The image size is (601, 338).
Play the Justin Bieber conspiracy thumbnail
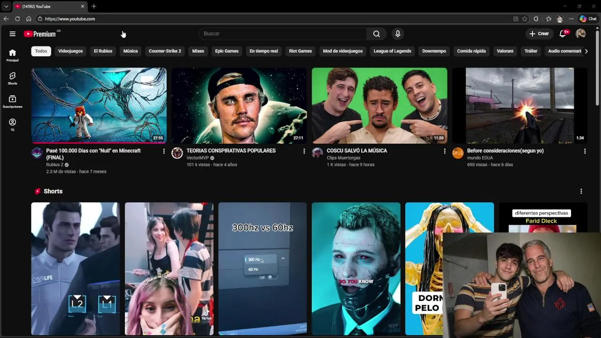click(x=239, y=106)
